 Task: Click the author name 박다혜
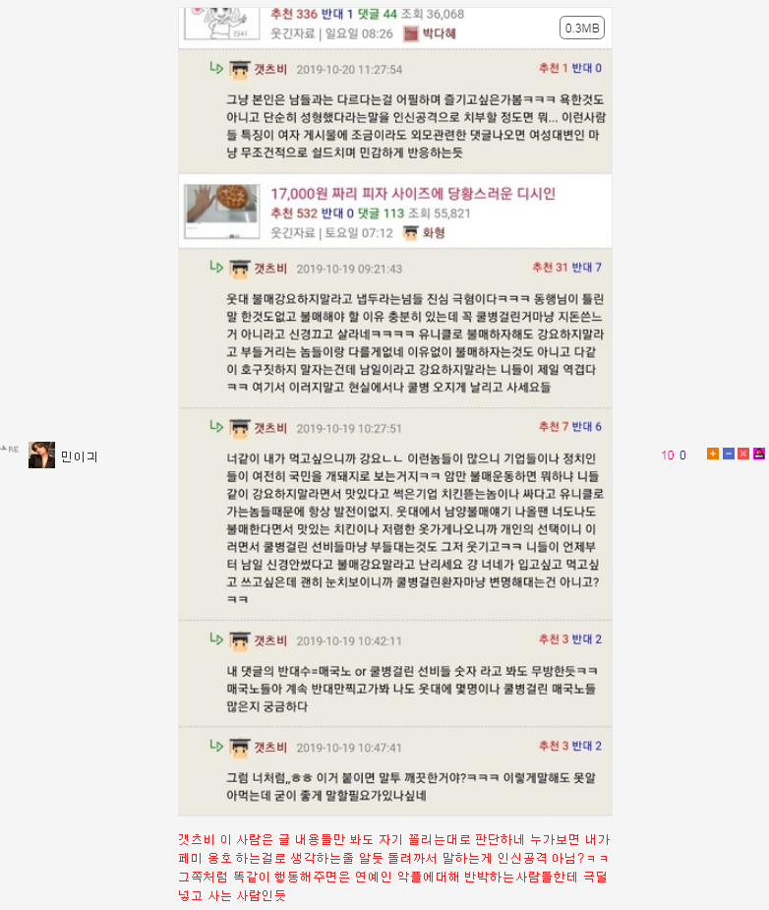click(x=439, y=33)
